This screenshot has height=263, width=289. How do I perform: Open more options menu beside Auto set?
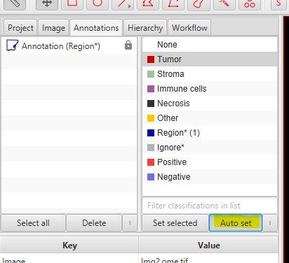click(270, 223)
